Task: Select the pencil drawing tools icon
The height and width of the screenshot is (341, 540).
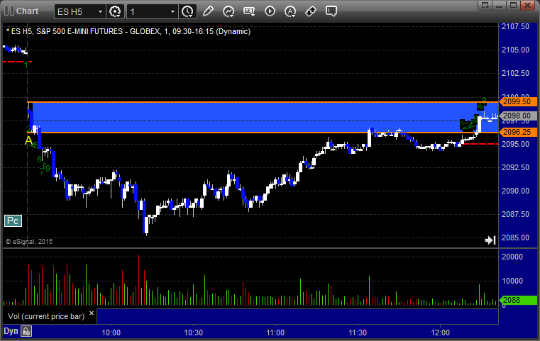Action: (208, 11)
